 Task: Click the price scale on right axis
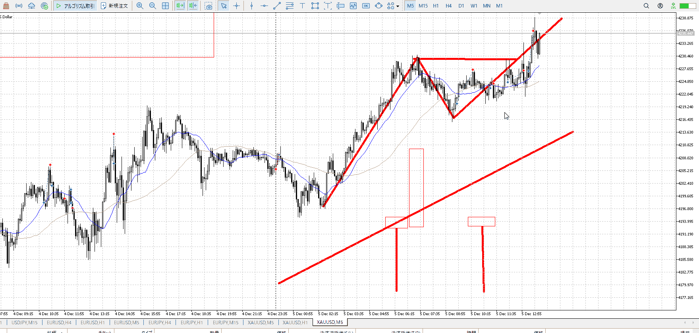(687, 159)
